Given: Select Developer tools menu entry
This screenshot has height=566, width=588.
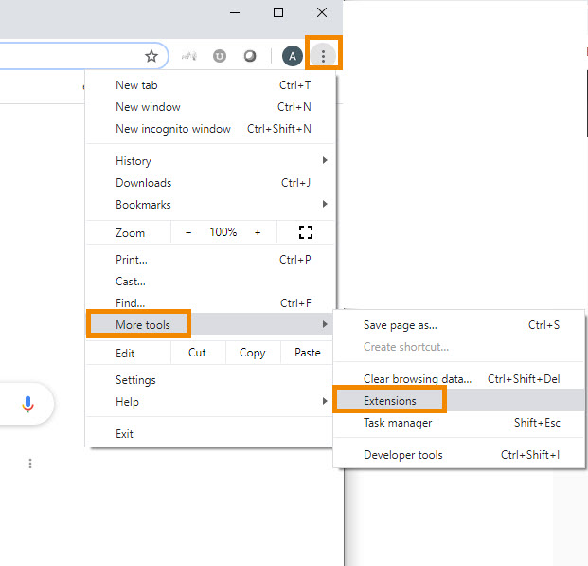Looking at the screenshot, I should [402, 455].
